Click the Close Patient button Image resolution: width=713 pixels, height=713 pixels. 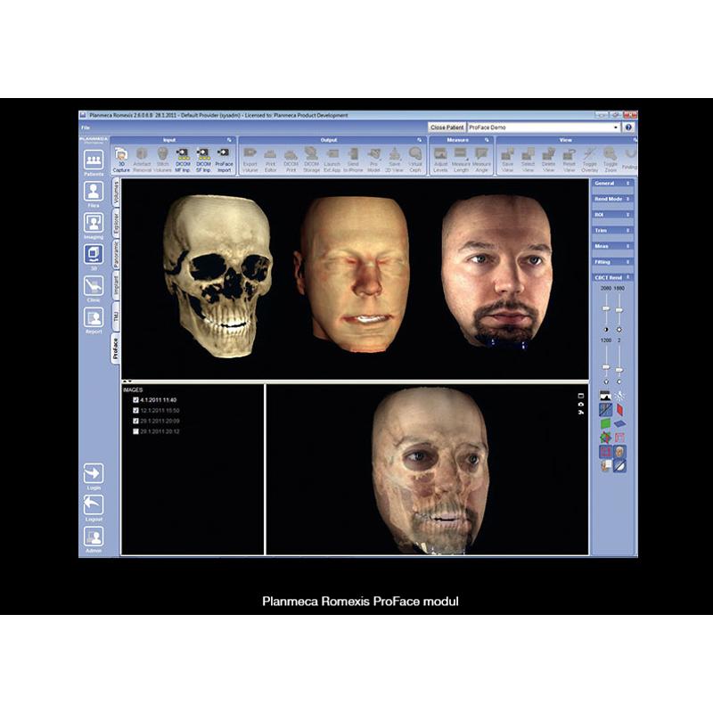coord(447,127)
